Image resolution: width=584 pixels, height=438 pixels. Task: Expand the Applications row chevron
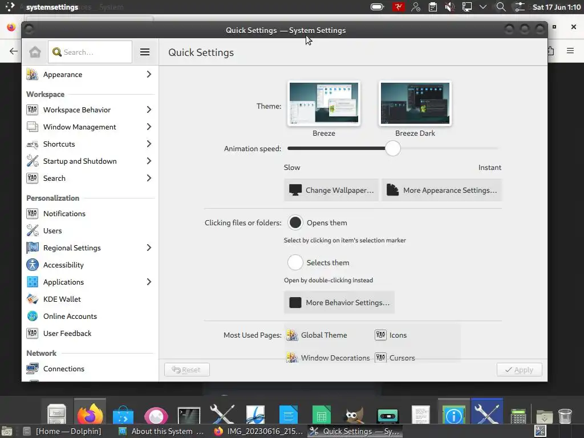click(x=149, y=282)
